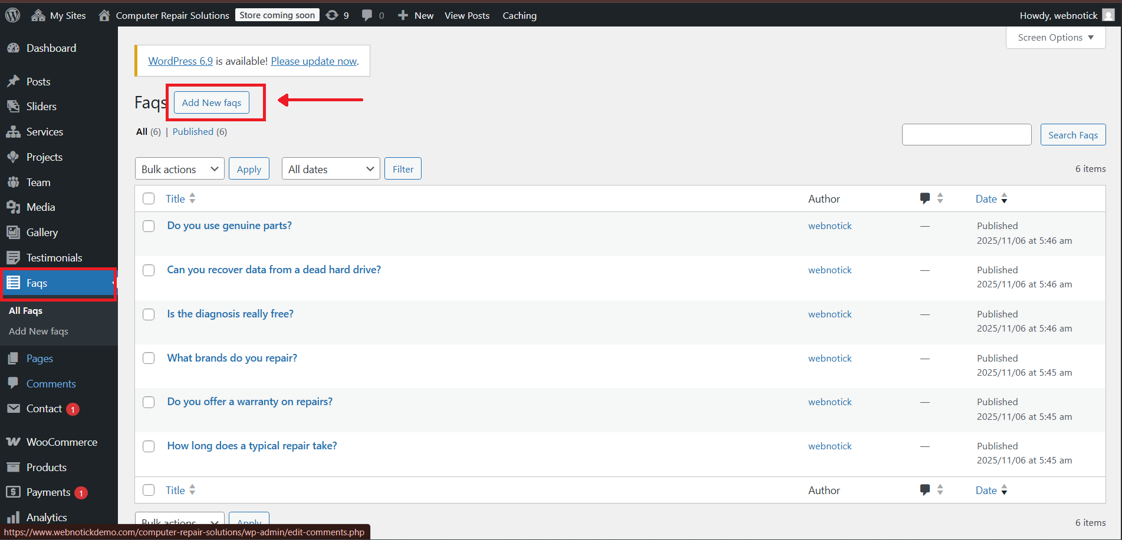Open the Bulk actions dropdown

[x=179, y=169]
